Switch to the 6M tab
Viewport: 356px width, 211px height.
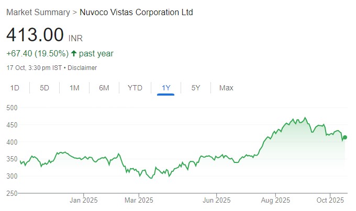pos(104,88)
